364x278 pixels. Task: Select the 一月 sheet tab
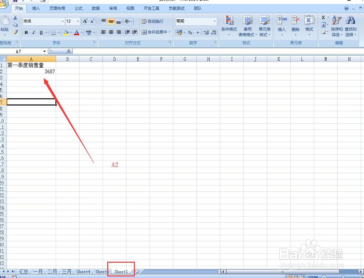point(38,271)
